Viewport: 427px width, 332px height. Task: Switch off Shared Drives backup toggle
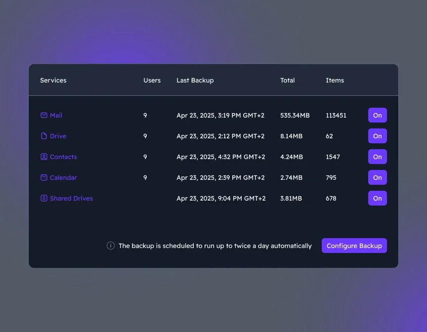tap(377, 198)
